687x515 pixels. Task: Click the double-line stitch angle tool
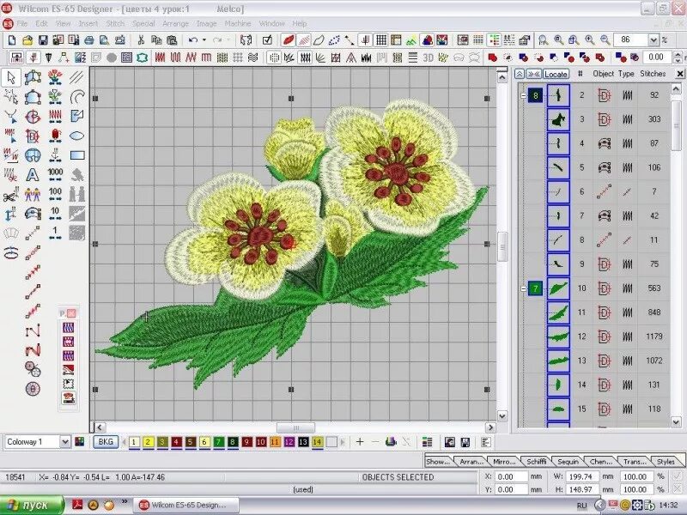77,77
